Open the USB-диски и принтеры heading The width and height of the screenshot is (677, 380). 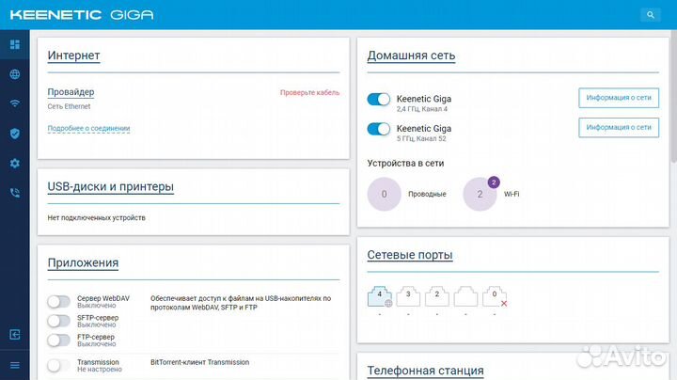tap(111, 186)
